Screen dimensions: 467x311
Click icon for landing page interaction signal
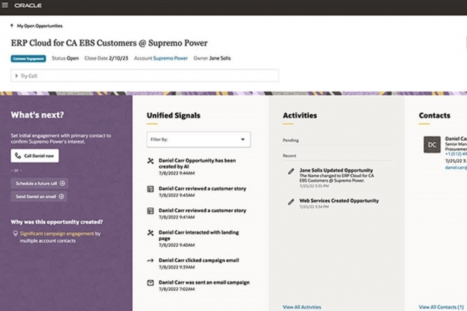pos(150,233)
